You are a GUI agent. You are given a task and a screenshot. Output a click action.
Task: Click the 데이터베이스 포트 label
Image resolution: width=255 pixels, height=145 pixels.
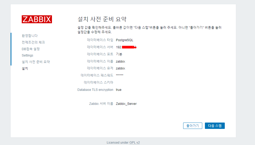100,54
